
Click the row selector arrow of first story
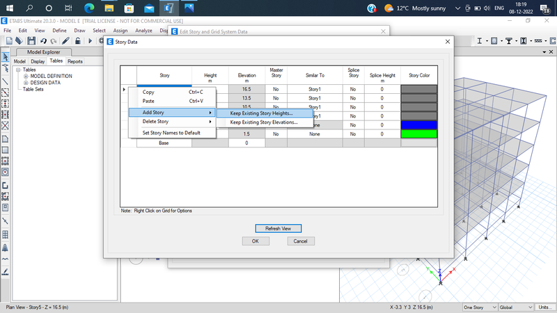(124, 89)
